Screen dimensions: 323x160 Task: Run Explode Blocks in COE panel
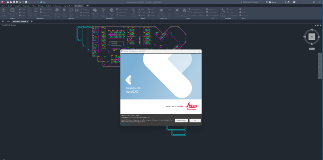click(212, 15)
